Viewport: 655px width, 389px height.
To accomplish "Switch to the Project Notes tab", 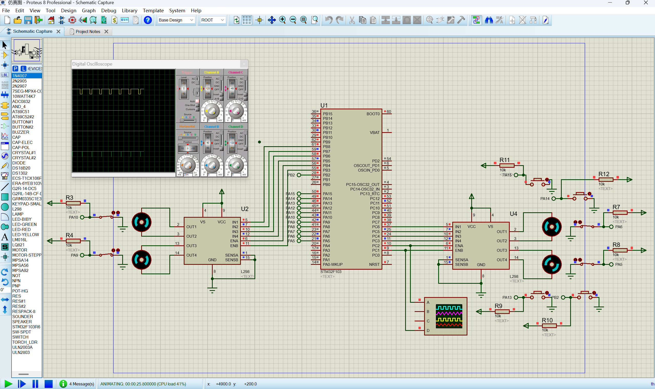I will point(88,31).
